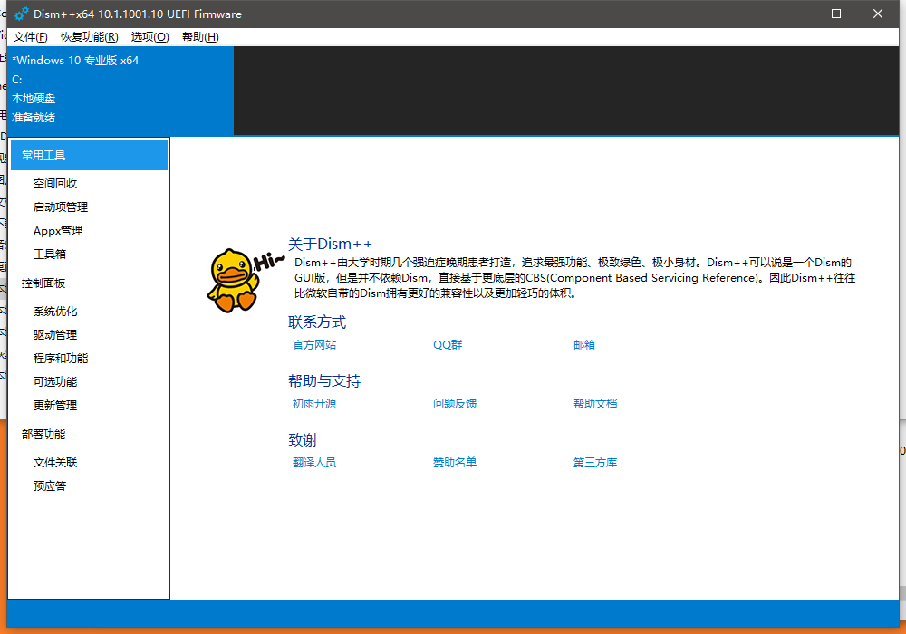Select the 部署功能 category header
This screenshot has width=906, height=634.
[x=43, y=435]
